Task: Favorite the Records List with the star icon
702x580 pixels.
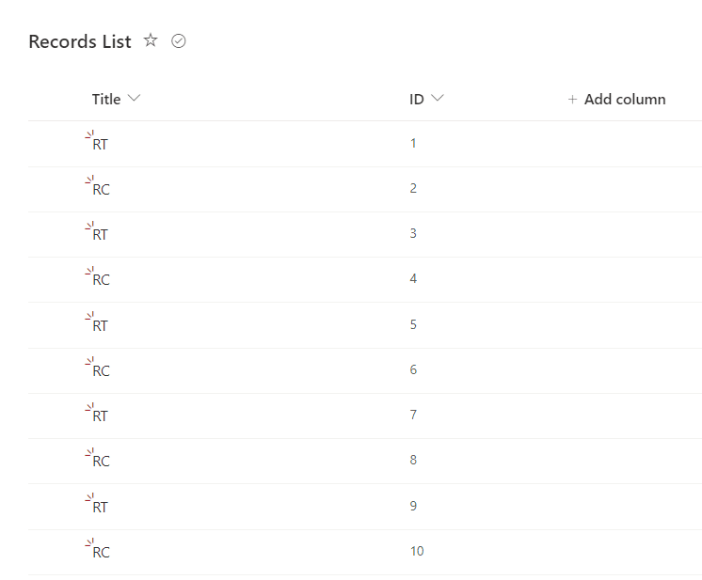Action: [151, 40]
